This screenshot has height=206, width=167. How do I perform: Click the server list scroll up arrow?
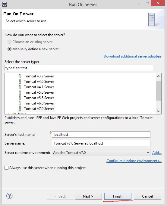tap(159, 76)
